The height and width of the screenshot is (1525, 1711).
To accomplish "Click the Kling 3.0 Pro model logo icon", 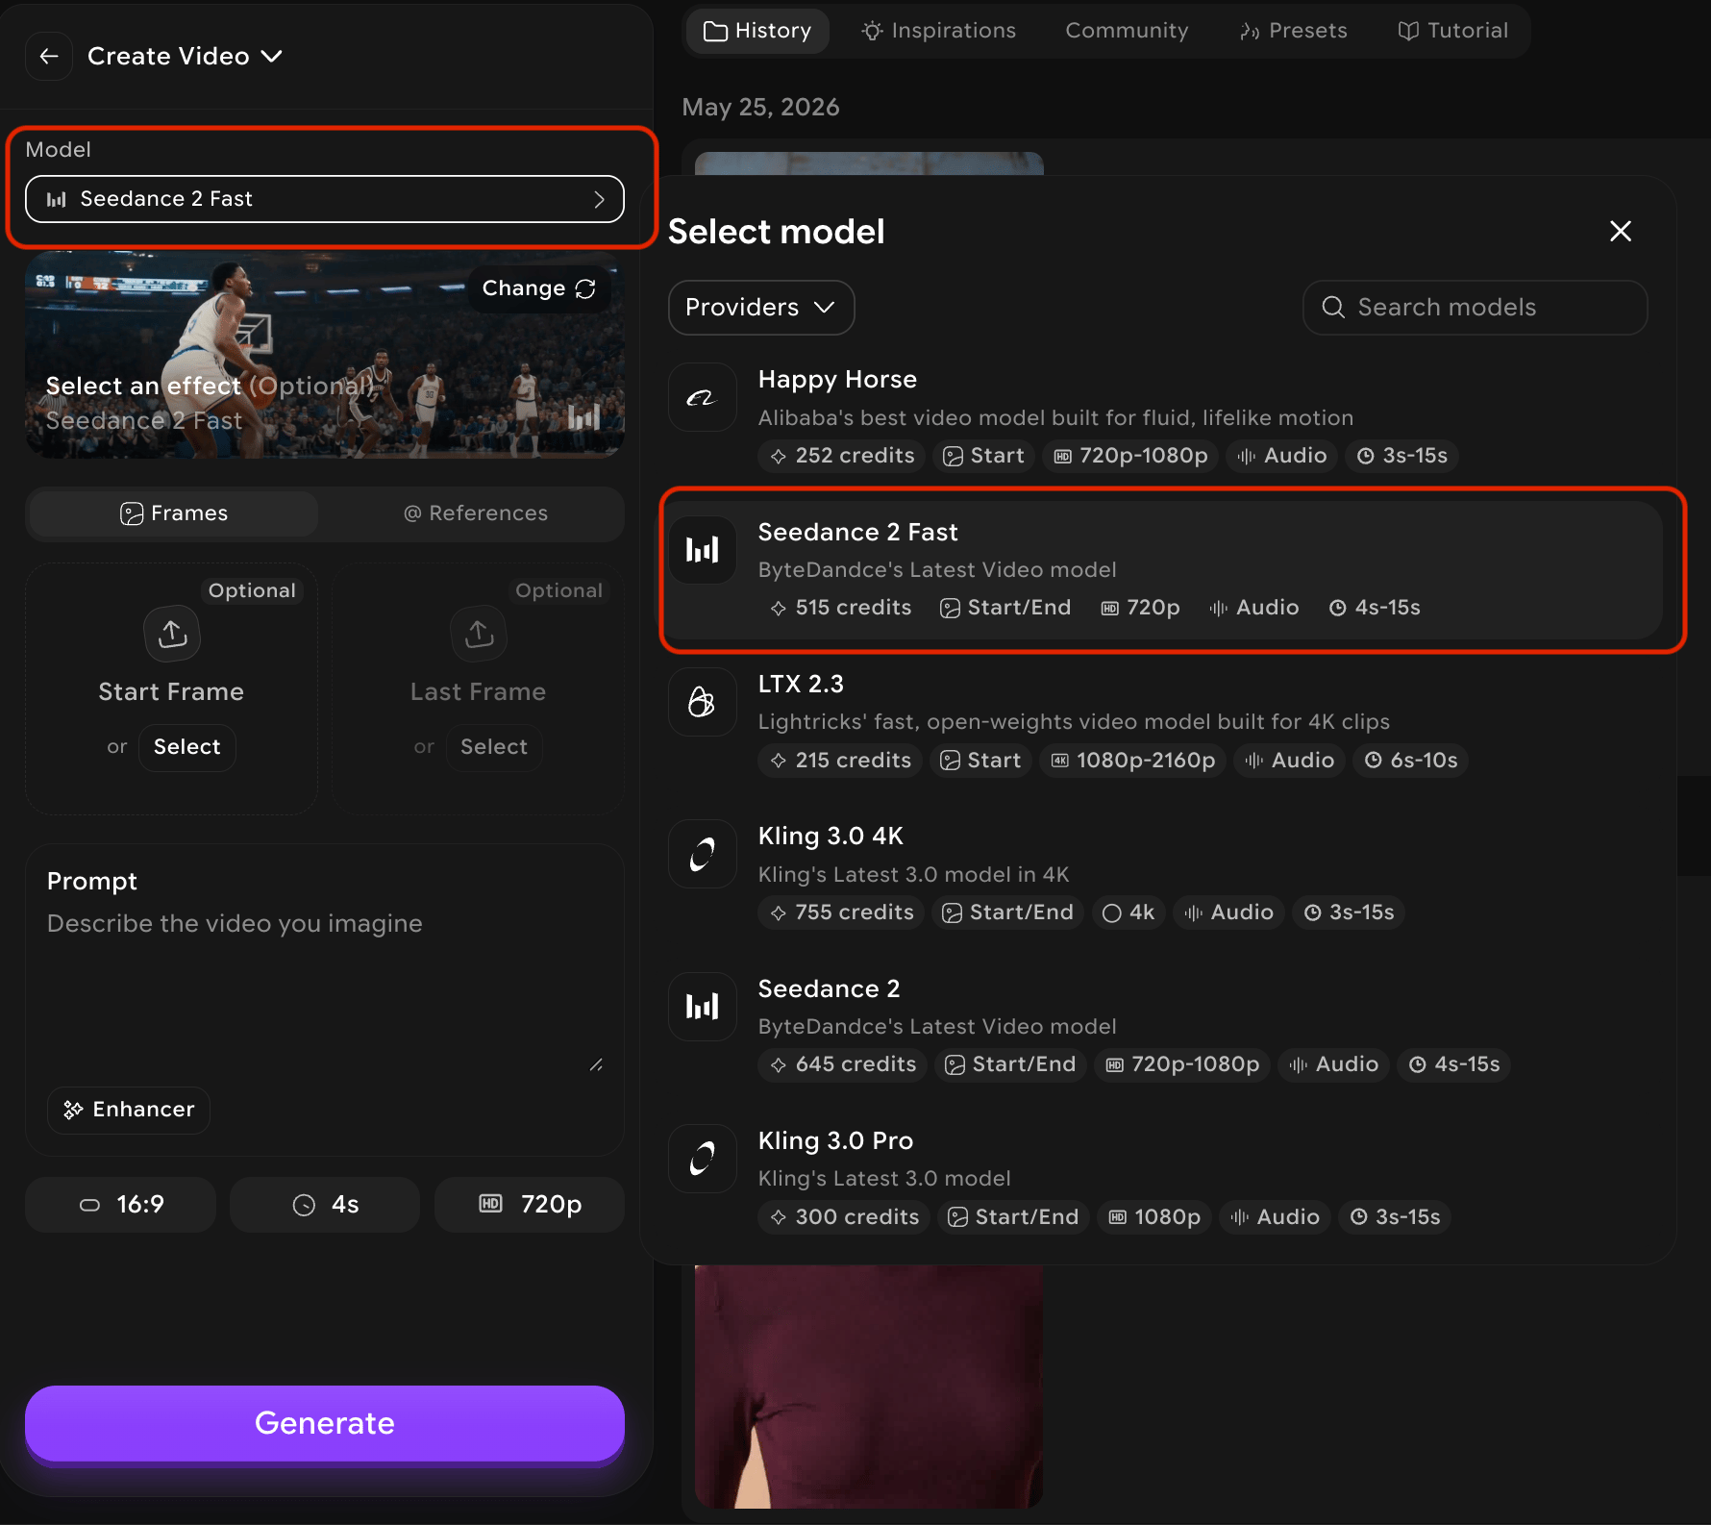I will (x=703, y=1160).
